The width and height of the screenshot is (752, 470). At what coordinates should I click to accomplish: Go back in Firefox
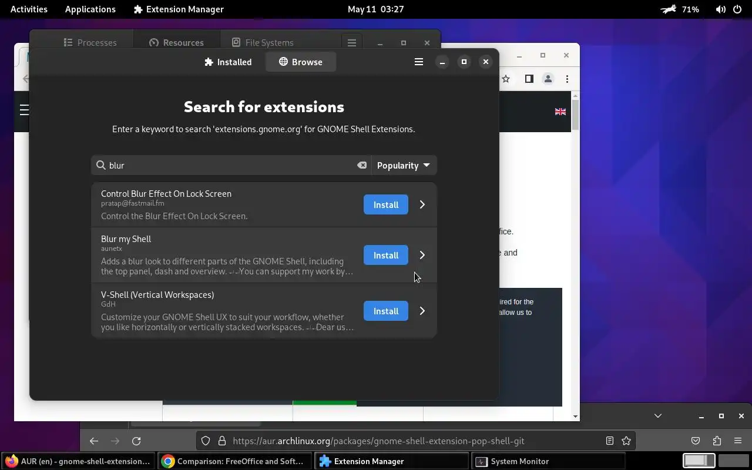pos(94,441)
